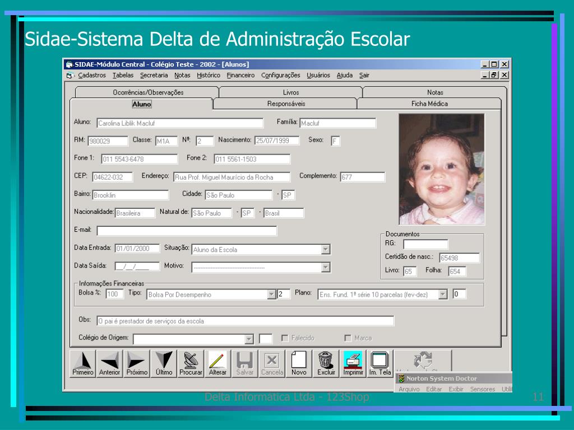Click the Fone 2 field
Screen dimensions: 574x430
[252, 159]
